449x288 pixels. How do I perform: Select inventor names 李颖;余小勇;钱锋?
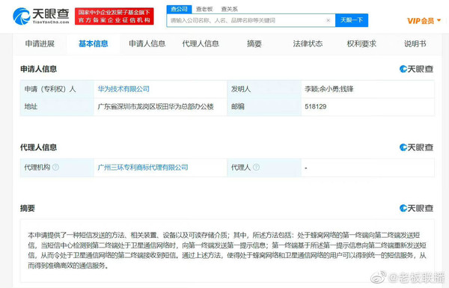(x=329, y=89)
